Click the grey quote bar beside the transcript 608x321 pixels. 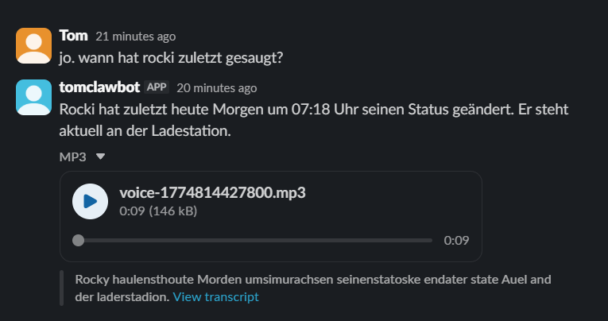61,288
